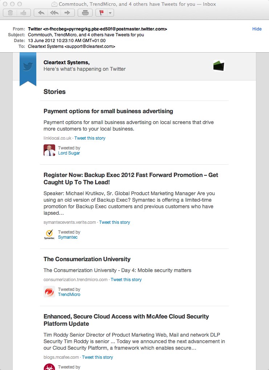Screen dimensions: 269x370
Task: Open the Consumerization University story headline
Action: 87,259
